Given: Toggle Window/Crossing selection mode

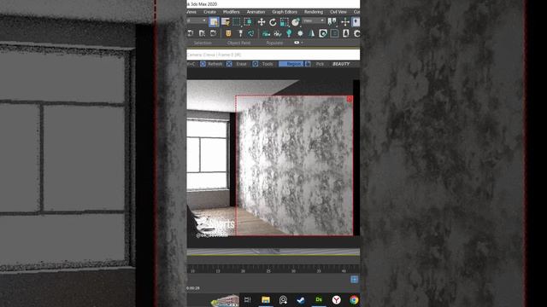Looking at the screenshot, I should click(x=248, y=22).
